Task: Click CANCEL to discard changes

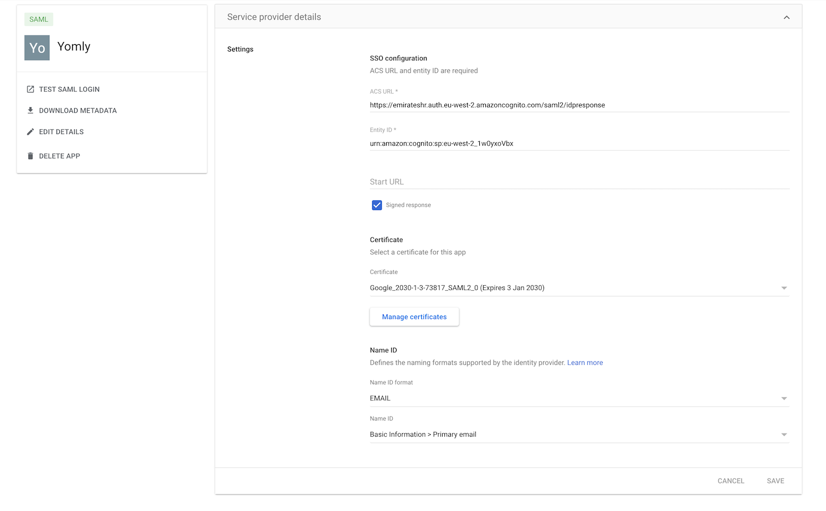Action: tap(730, 481)
